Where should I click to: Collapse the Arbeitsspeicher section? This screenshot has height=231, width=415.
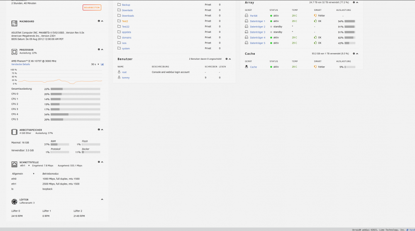click(x=102, y=129)
